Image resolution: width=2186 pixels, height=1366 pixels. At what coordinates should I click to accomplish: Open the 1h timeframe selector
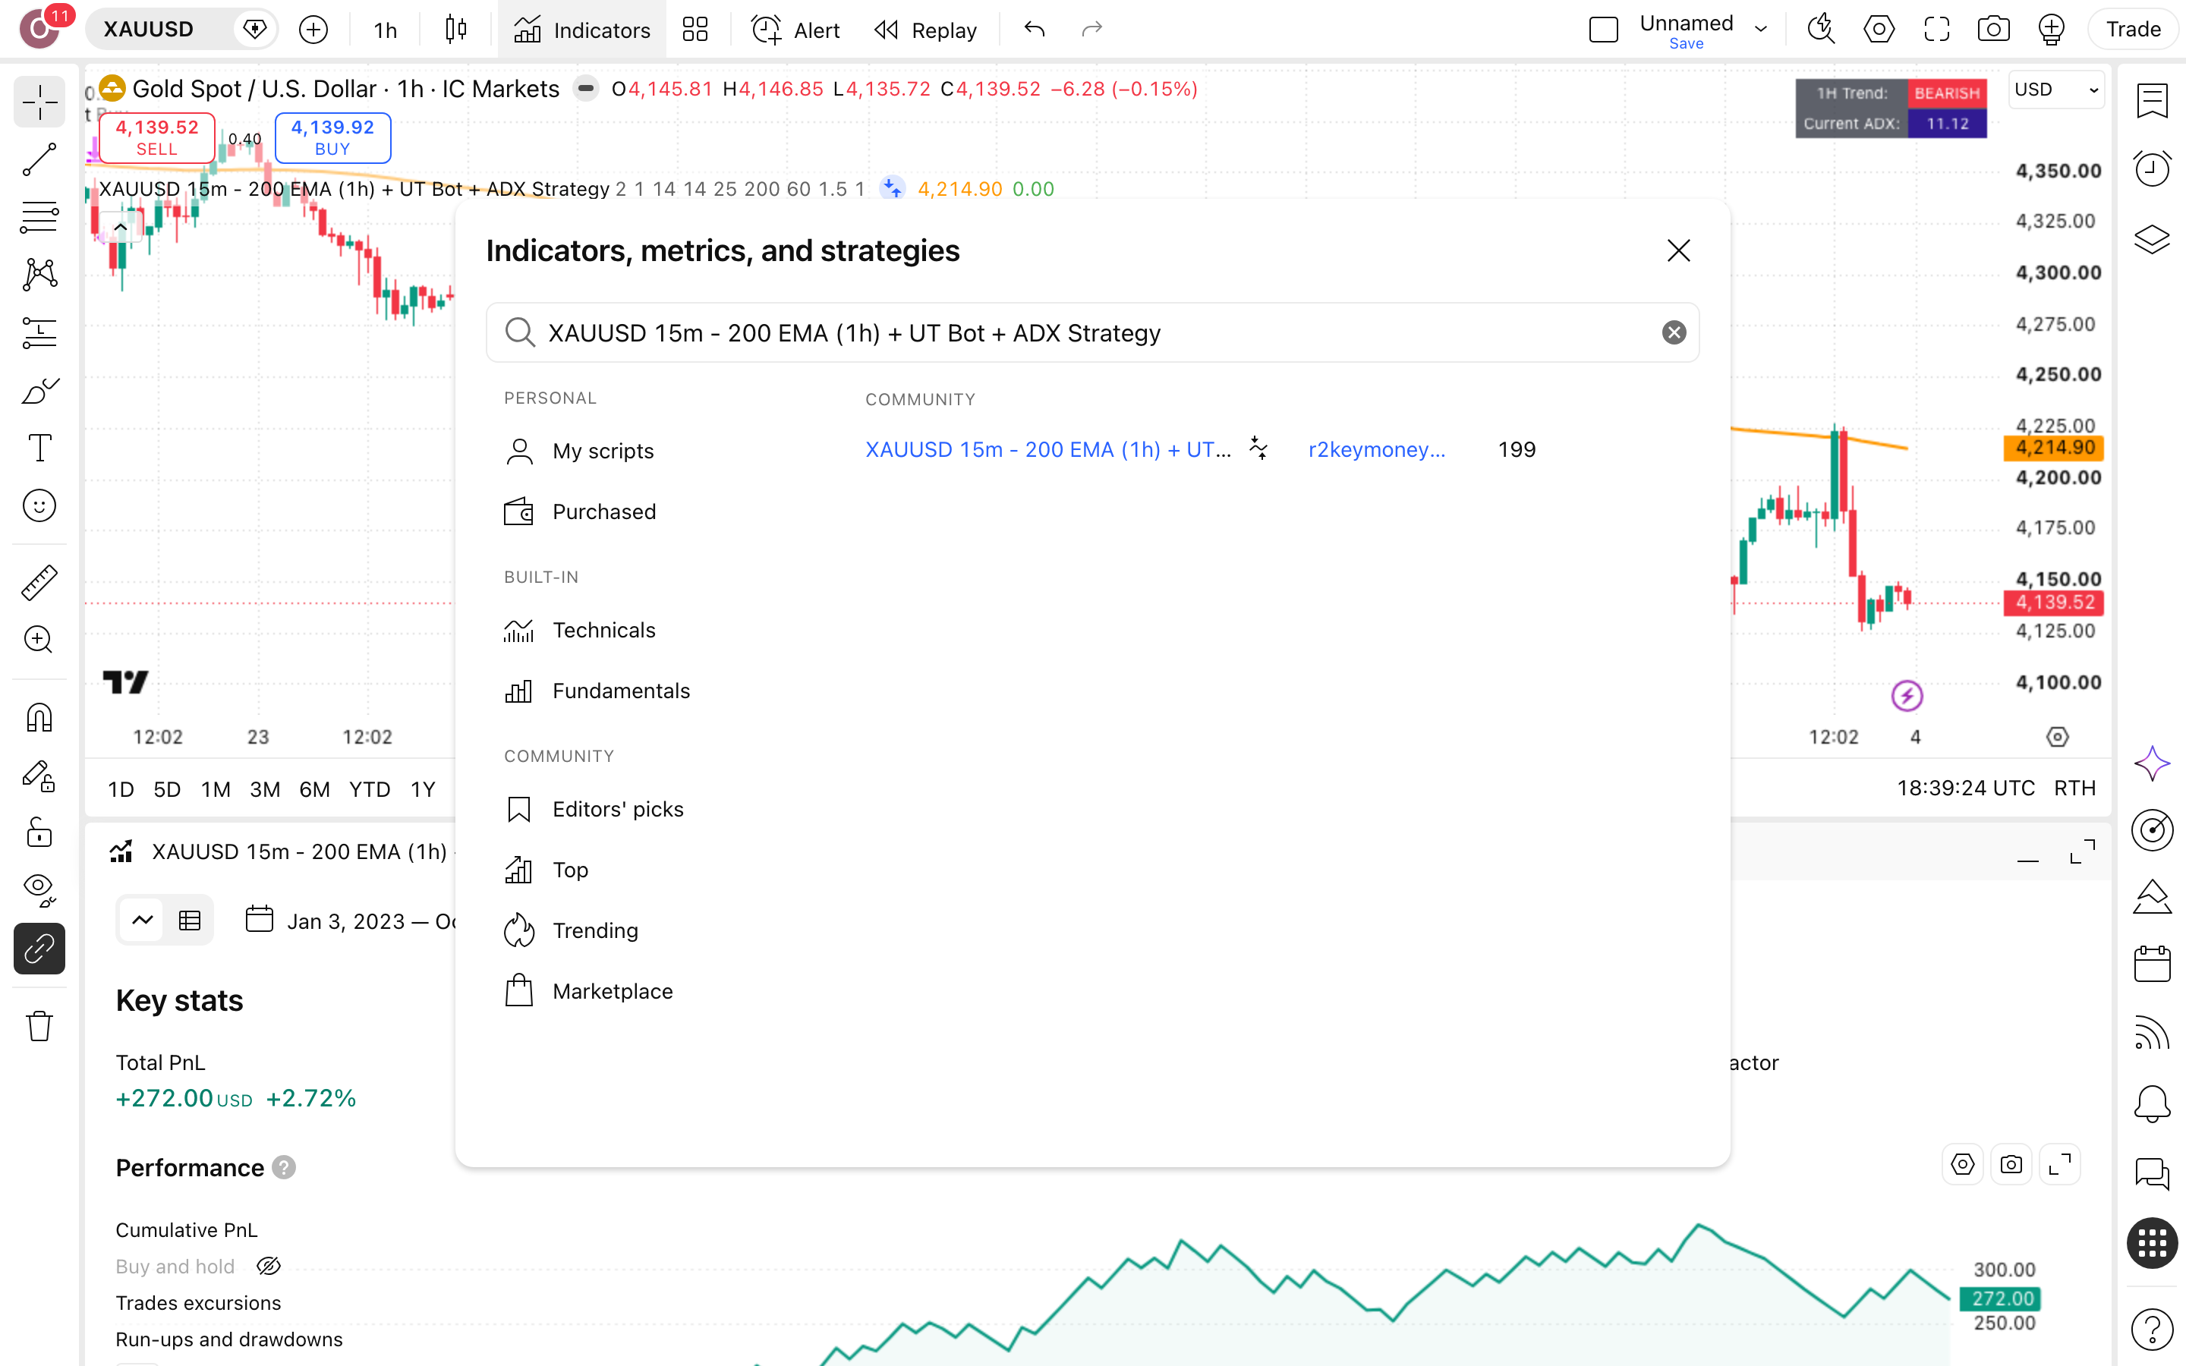click(386, 30)
